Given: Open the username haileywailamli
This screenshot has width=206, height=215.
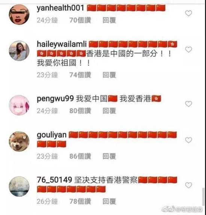Looking at the screenshot, I should [x=62, y=44].
